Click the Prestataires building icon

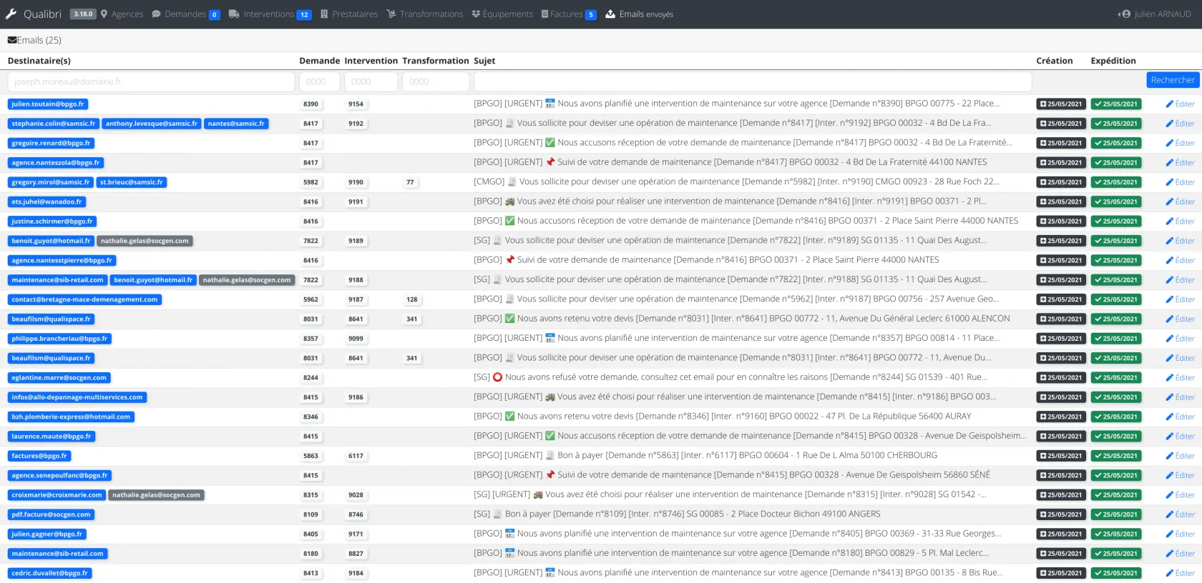324,14
